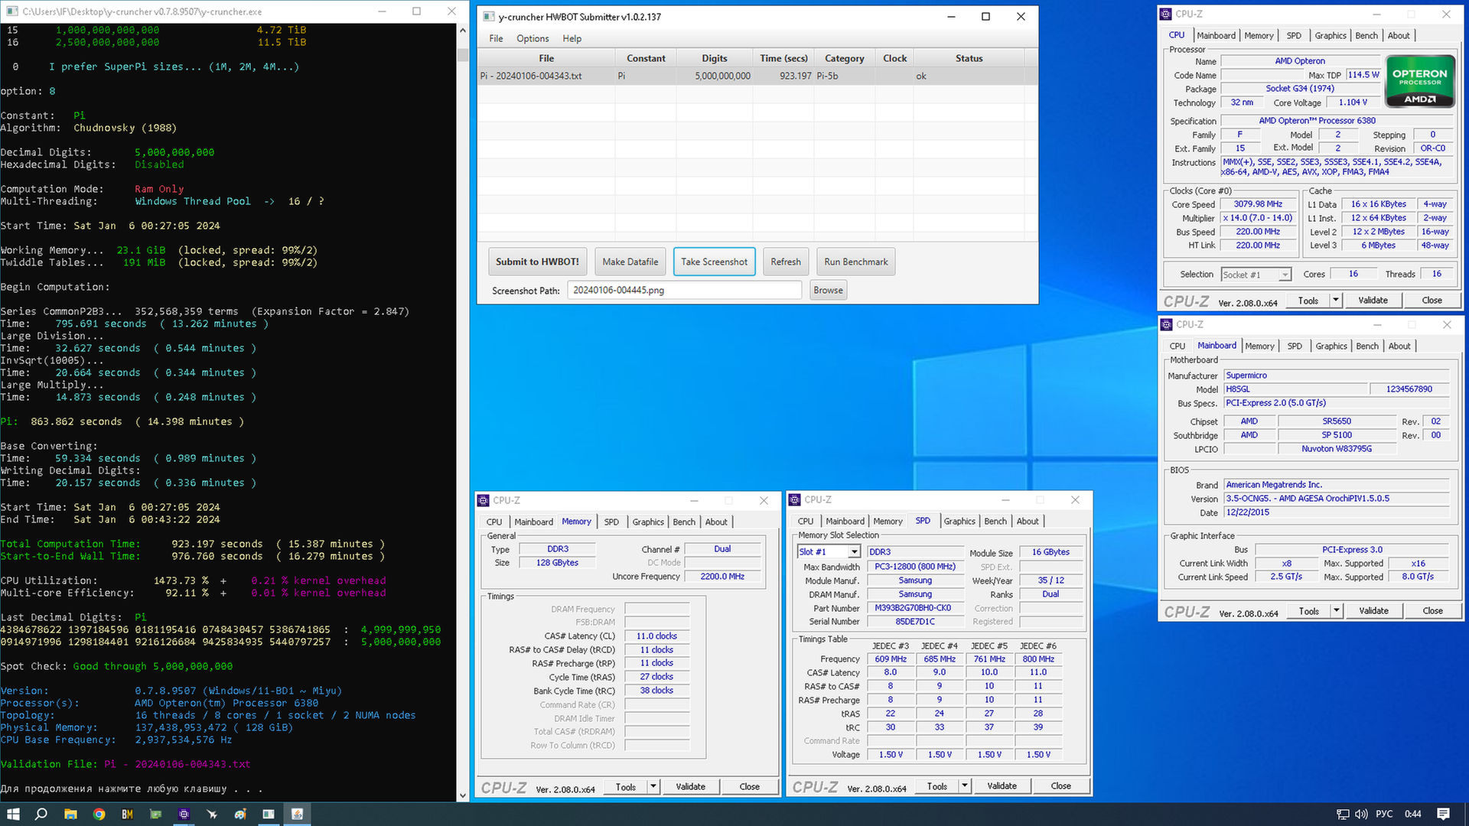Click the 923.197 time cell
This screenshot has height=826, width=1469.
tap(784, 76)
